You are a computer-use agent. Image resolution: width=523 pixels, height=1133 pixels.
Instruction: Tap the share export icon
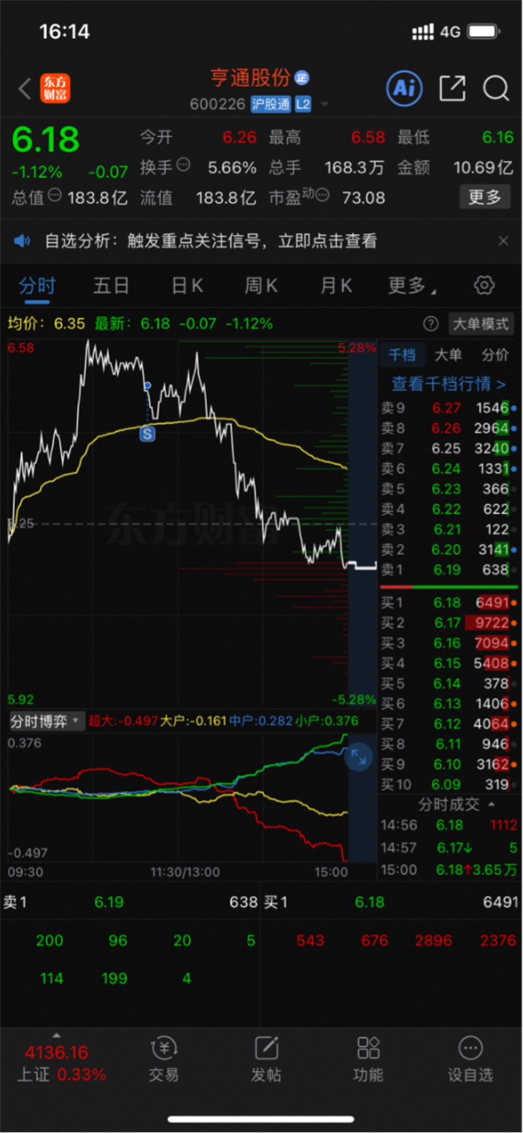pyautogui.click(x=452, y=89)
